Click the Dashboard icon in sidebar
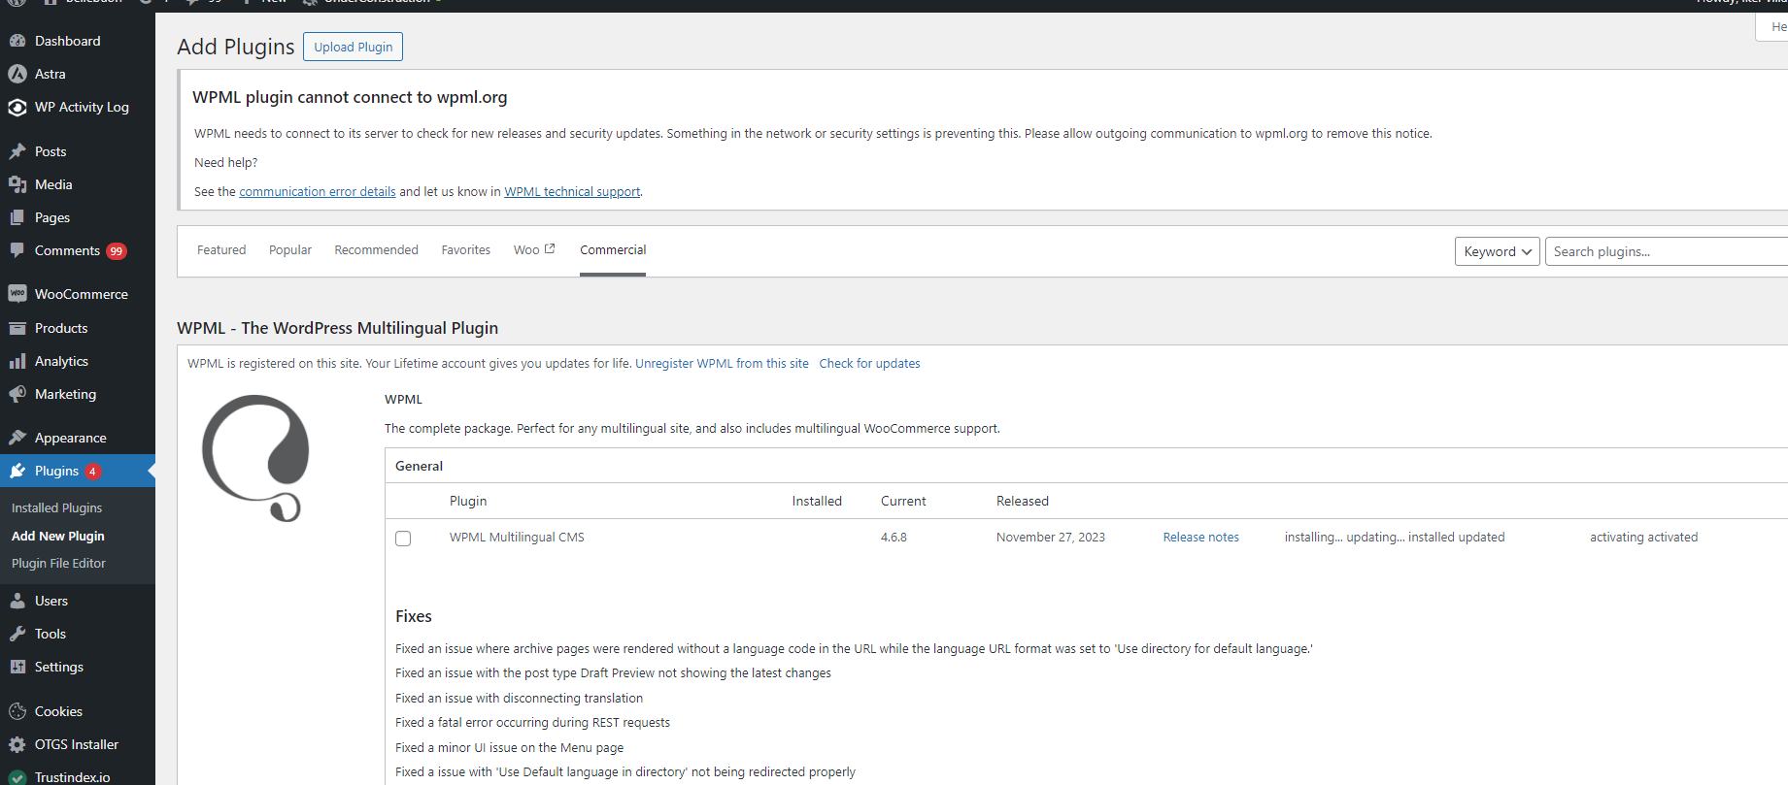The height and width of the screenshot is (785, 1788). (17, 41)
